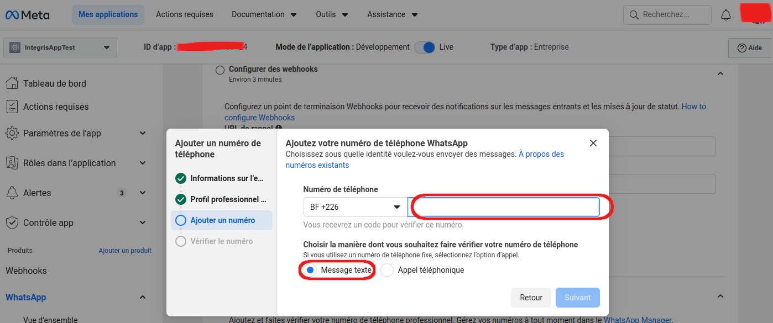
Task: Expand the Contrôle app chevron
Action: coord(143,223)
